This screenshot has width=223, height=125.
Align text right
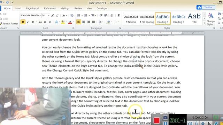(x=89, y=22)
